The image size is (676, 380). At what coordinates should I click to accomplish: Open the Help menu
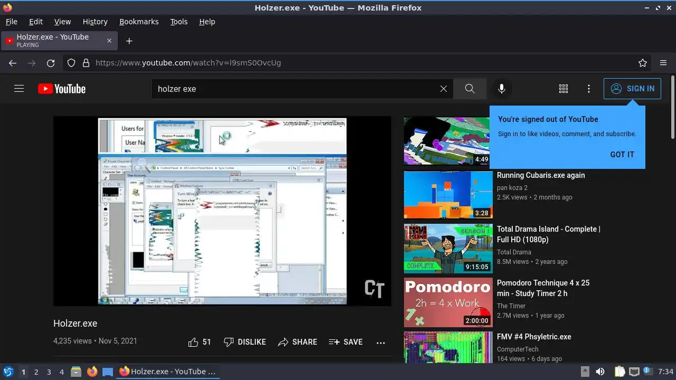207,22
